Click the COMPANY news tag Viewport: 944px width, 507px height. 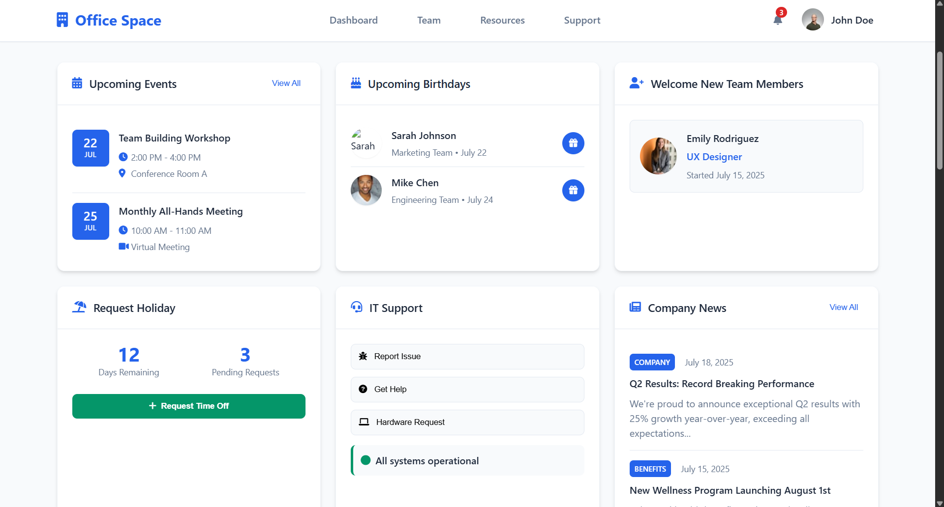click(x=652, y=362)
